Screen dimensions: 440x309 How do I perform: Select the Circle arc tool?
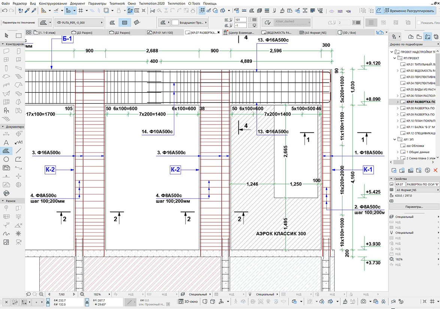[6, 159]
